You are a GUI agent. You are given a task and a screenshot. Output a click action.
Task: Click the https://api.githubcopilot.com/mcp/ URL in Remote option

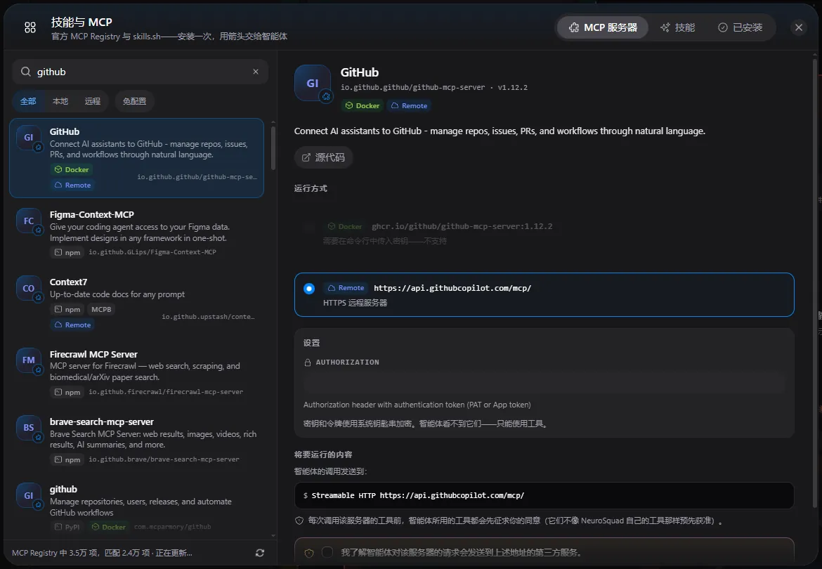(452, 288)
